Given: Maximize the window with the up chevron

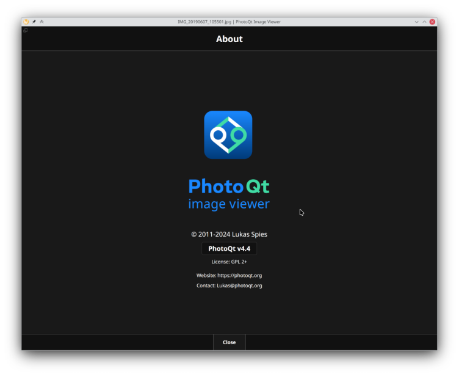Looking at the screenshot, I should coord(425,21).
